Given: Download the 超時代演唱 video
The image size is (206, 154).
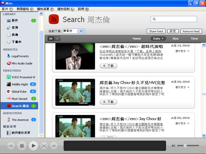Looking at the screenshot, I should (x=108, y=66).
